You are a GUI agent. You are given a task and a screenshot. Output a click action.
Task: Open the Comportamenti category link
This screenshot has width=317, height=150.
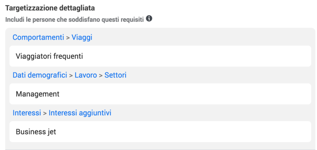pyautogui.click(x=38, y=37)
